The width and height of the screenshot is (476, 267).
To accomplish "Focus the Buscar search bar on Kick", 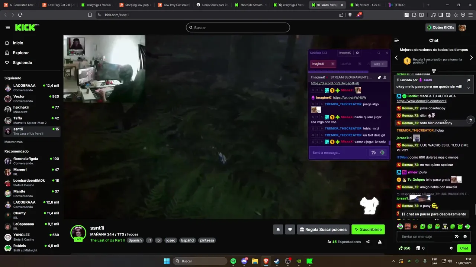I will (x=238, y=27).
